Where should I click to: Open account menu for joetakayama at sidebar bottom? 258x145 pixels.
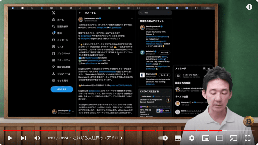[x=63, y=112]
